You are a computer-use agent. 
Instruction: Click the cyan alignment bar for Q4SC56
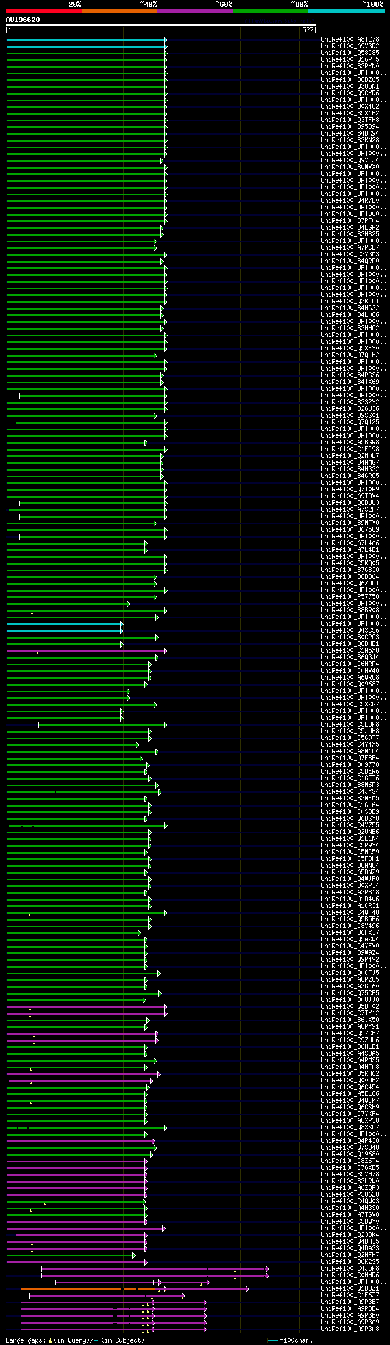pos(65,630)
